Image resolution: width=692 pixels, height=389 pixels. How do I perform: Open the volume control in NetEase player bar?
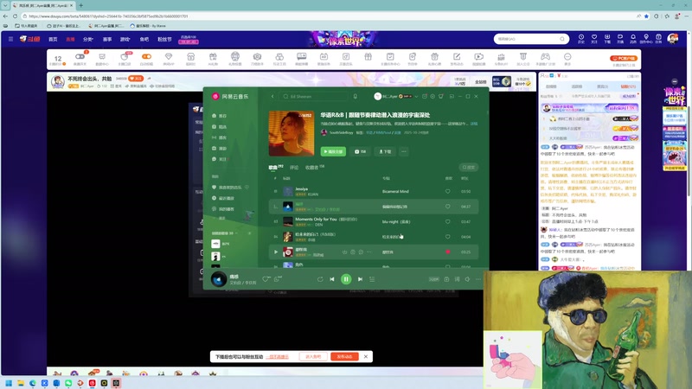click(x=467, y=279)
